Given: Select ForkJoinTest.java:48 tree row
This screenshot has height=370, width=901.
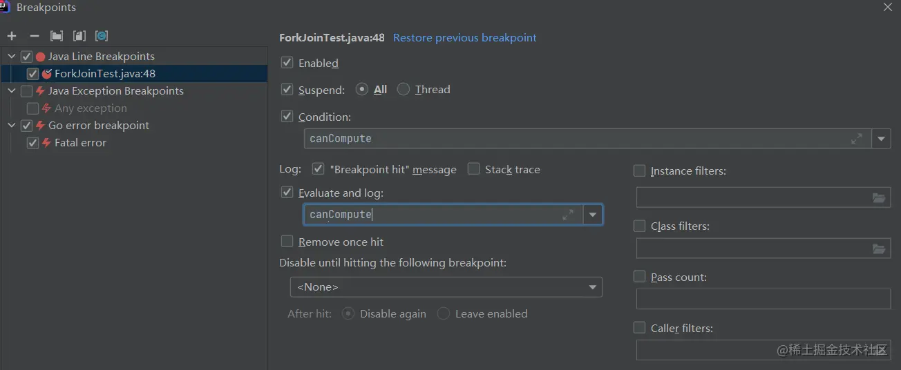Looking at the screenshot, I should 134,74.
